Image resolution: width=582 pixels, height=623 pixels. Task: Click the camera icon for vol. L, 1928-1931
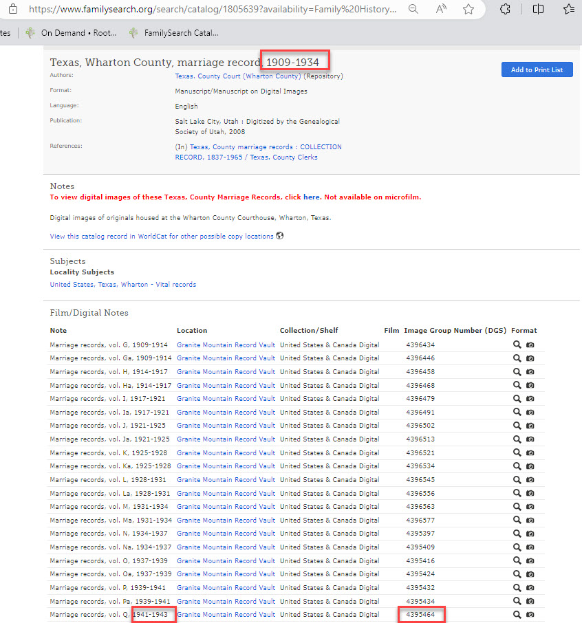click(x=530, y=479)
